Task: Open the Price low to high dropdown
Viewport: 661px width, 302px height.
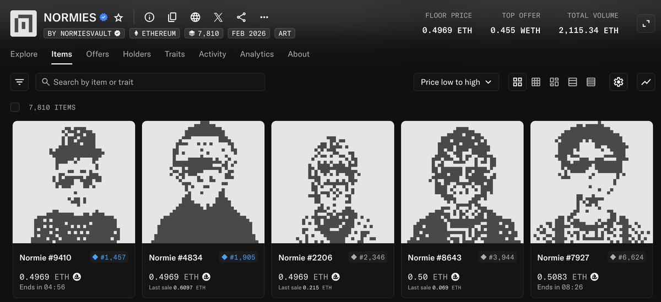Action: (x=456, y=82)
